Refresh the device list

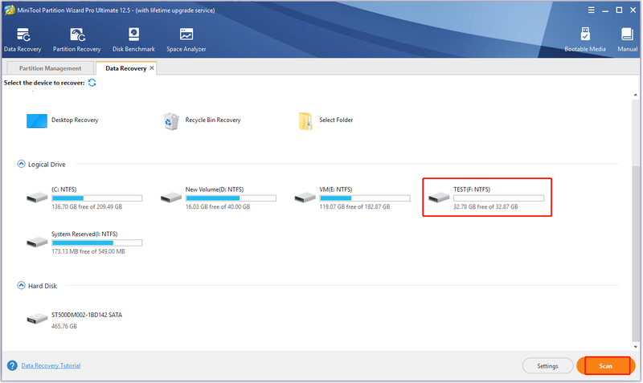(x=92, y=83)
